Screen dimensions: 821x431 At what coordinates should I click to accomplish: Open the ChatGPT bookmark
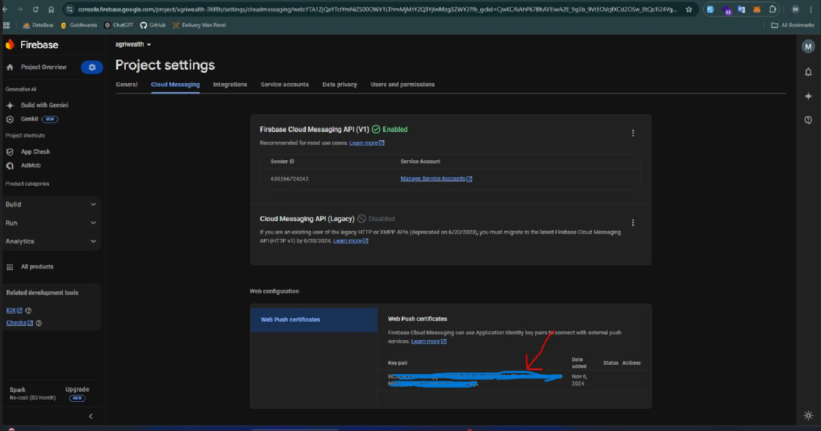[x=119, y=25]
